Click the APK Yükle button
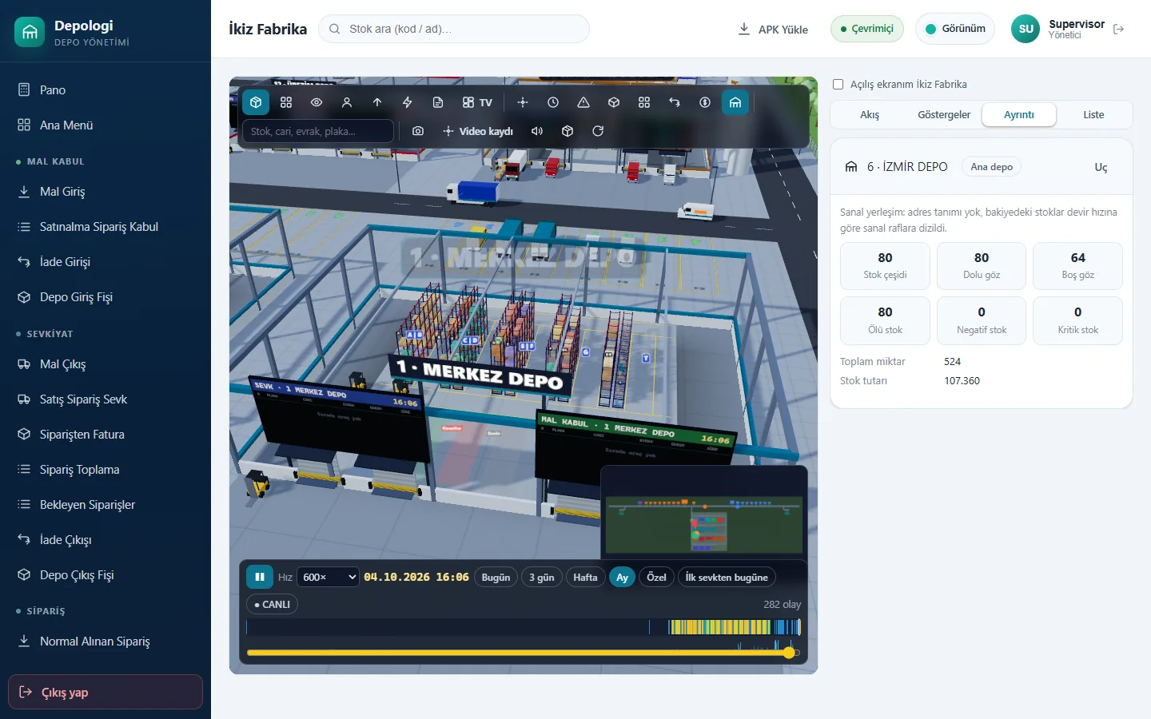1151x719 pixels. [x=773, y=29]
